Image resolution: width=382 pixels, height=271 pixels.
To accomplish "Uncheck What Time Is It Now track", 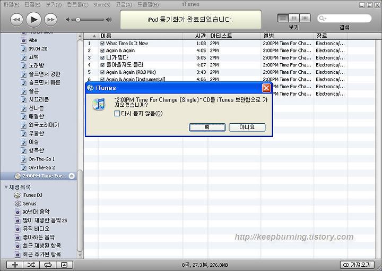I will (102, 44).
